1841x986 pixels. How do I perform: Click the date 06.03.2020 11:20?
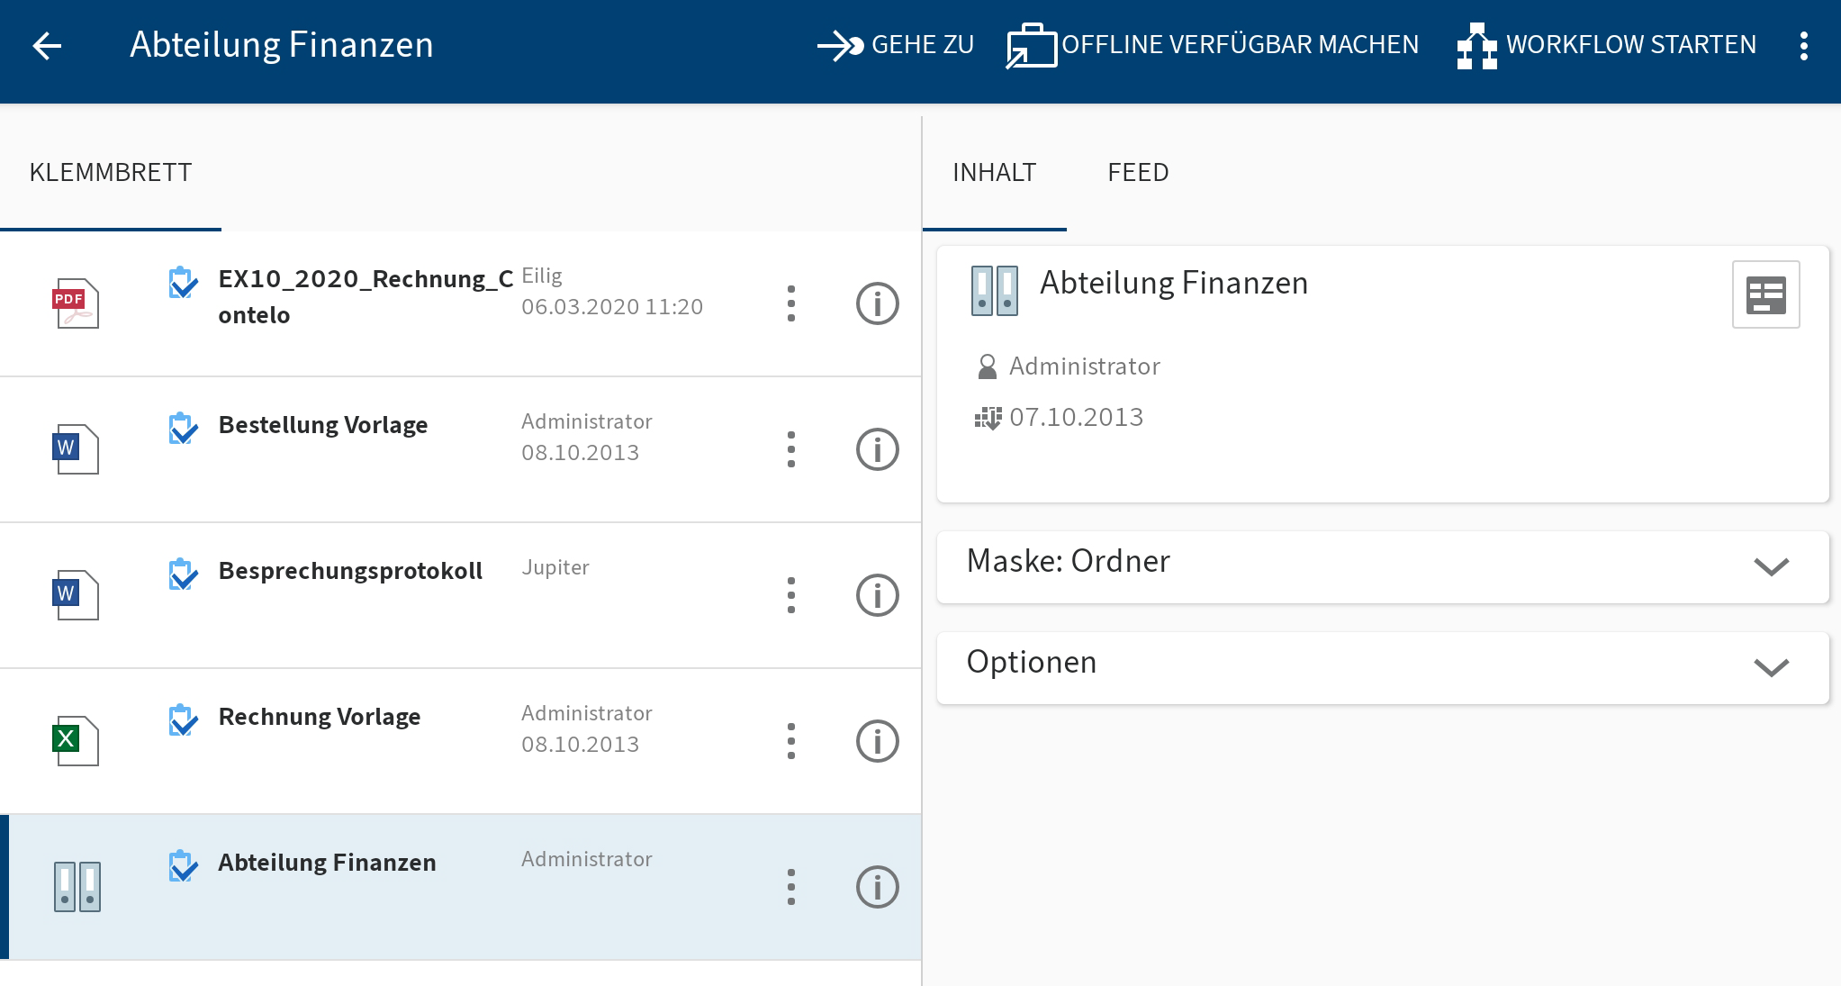pos(612,307)
